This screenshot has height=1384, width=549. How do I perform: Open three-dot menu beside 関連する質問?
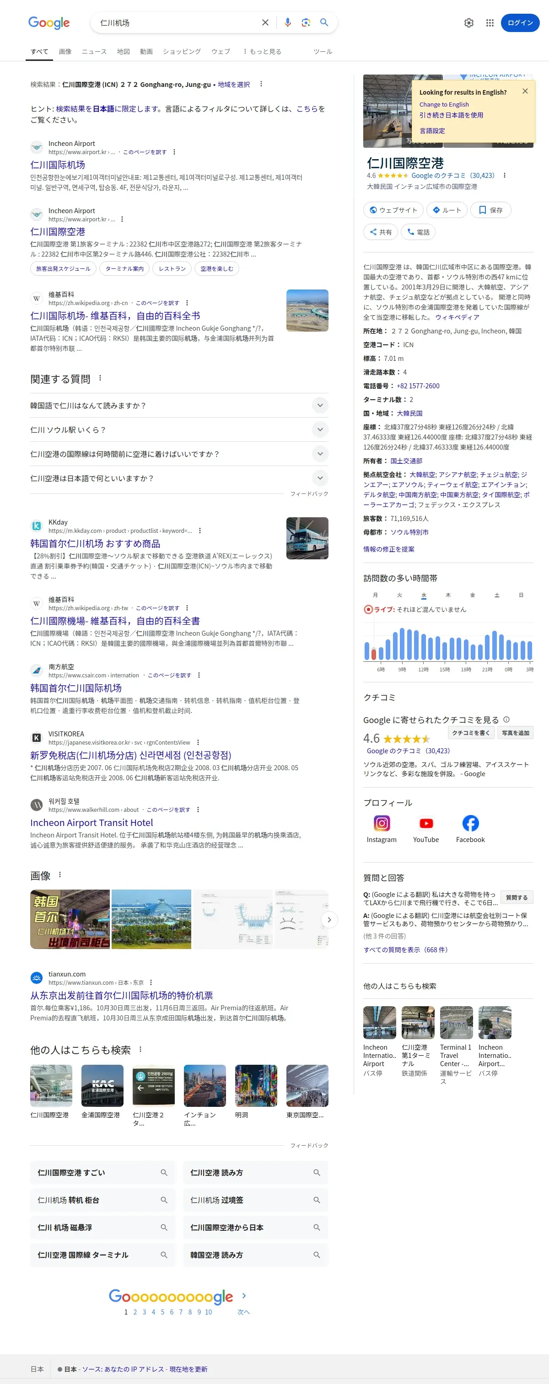pos(100,378)
